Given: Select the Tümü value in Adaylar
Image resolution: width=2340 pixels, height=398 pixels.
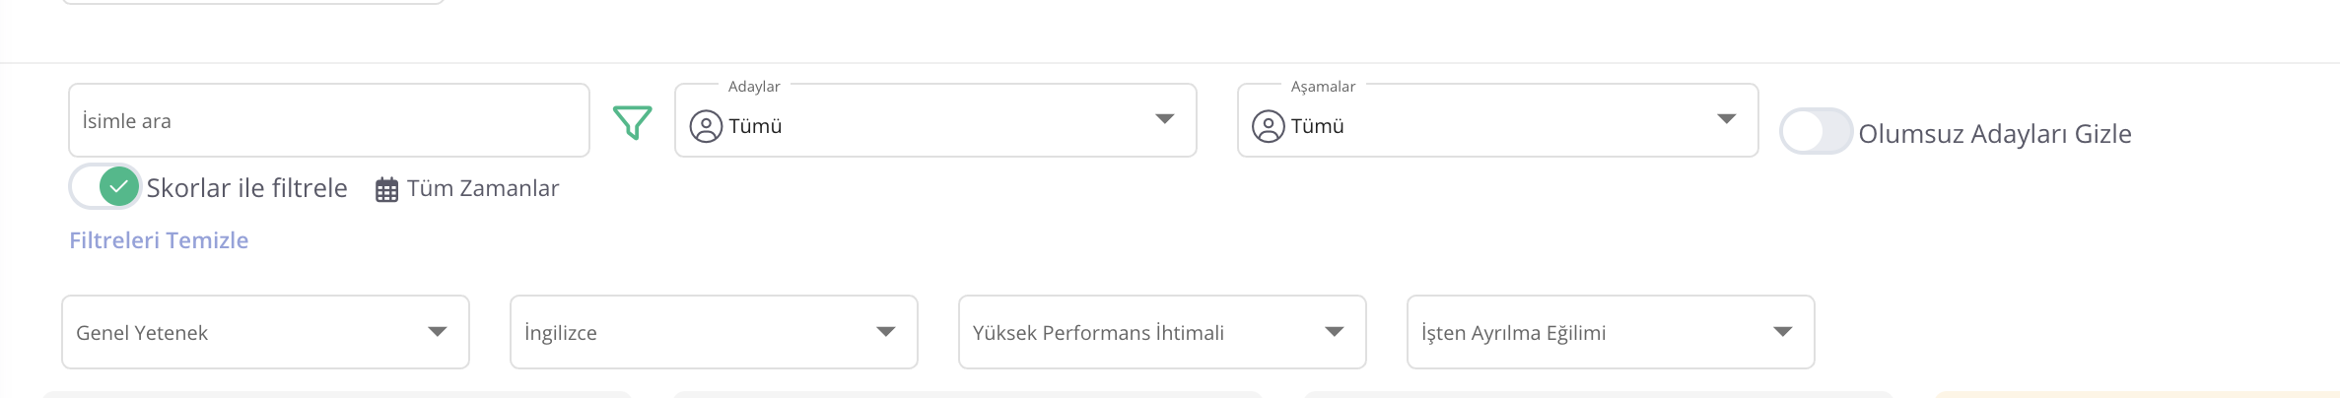Looking at the screenshot, I should coord(755,126).
